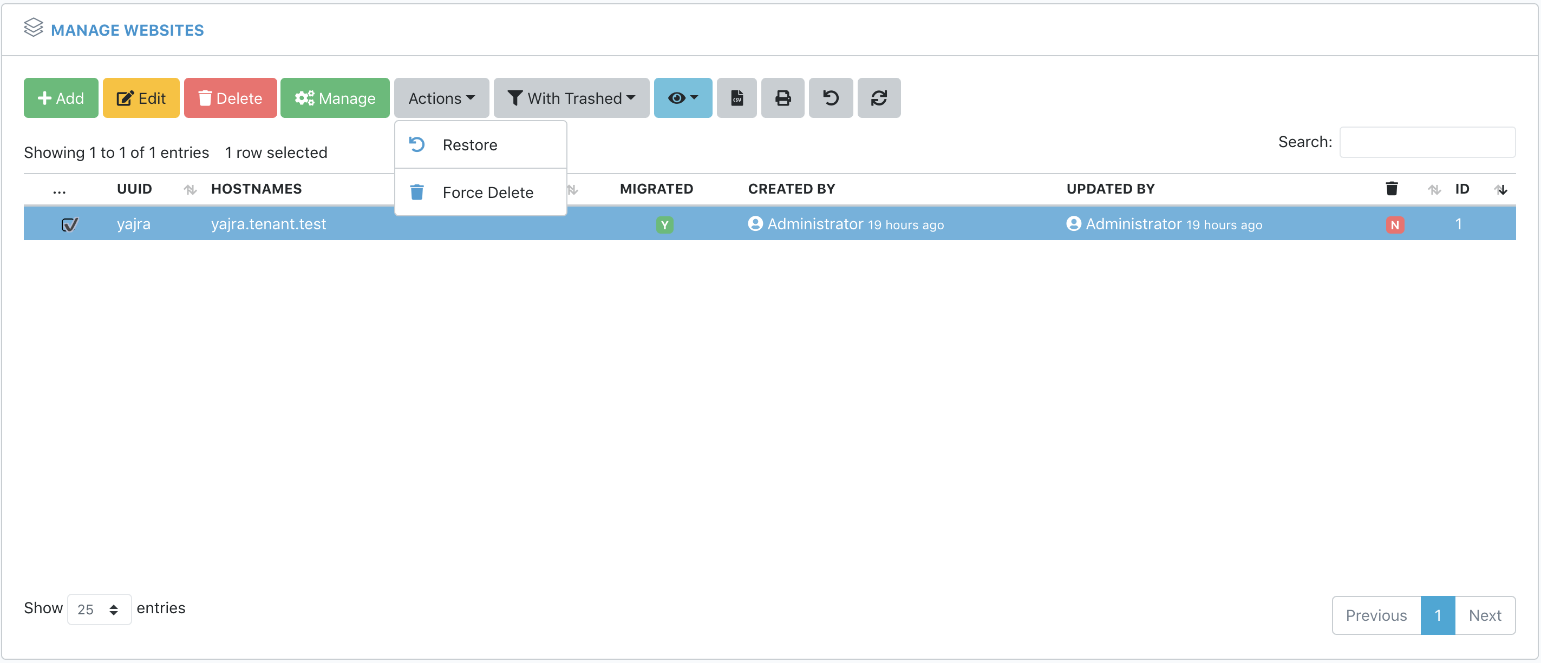The height and width of the screenshot is (663, 1541).
Task: Click the print icon button
Action: coord(782,98)
